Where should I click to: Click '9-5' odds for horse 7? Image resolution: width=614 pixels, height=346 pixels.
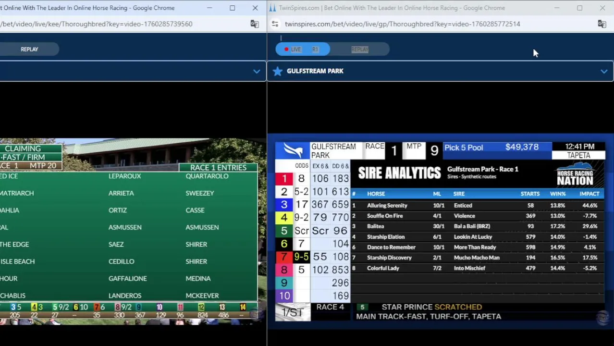click(301, 257)
